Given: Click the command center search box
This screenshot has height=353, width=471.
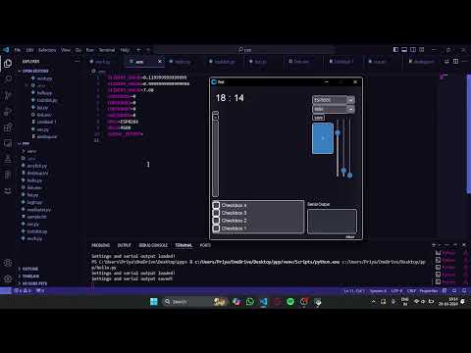Looking at the screenshot, I should [244, 50].
